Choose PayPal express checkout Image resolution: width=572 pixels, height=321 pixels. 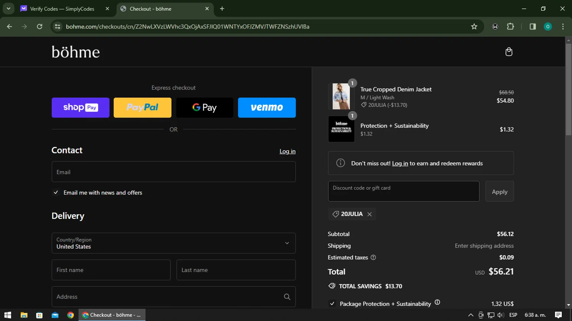pos(143,107)
